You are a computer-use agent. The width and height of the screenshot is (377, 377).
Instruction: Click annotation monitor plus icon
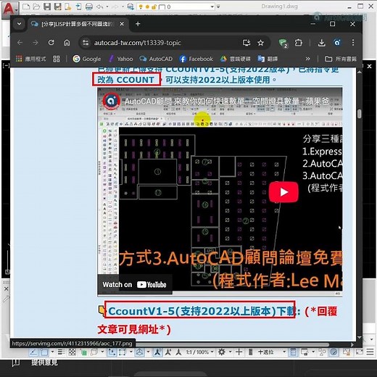(239, 352)
